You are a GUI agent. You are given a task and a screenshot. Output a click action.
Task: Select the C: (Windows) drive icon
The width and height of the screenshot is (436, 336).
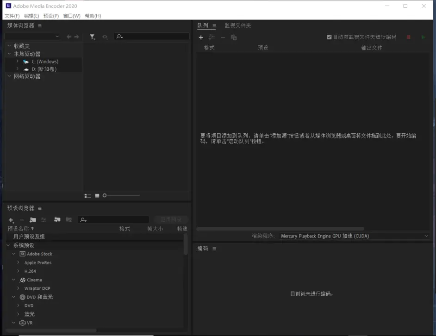[26, 62]
